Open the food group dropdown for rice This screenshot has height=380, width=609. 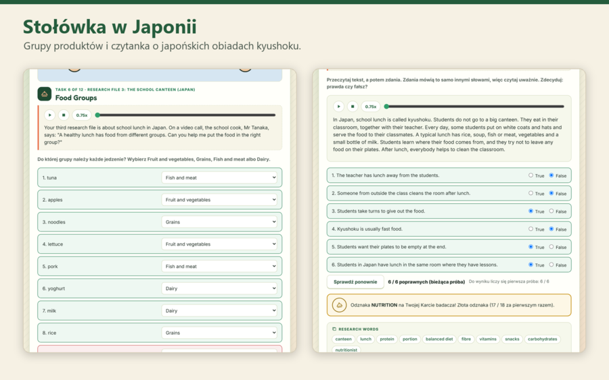[x=219, y=333]
